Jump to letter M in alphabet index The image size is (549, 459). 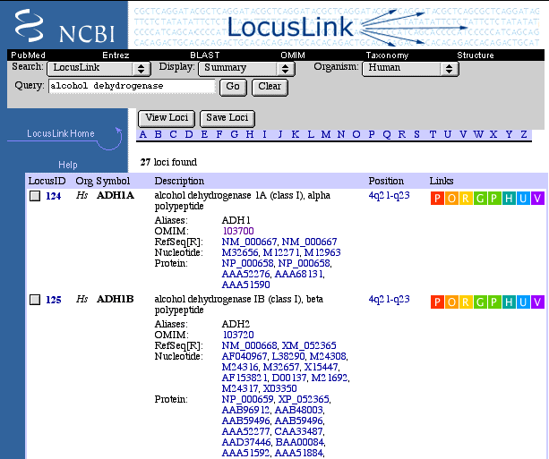click(326, 134)
